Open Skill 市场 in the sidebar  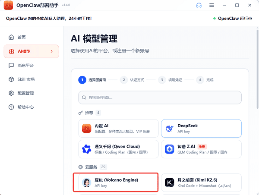pos(32,79)
